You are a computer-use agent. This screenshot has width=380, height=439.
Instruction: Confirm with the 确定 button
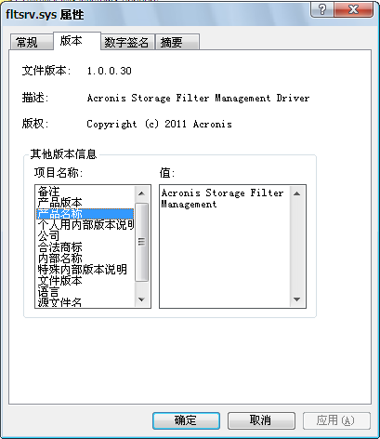186,420
